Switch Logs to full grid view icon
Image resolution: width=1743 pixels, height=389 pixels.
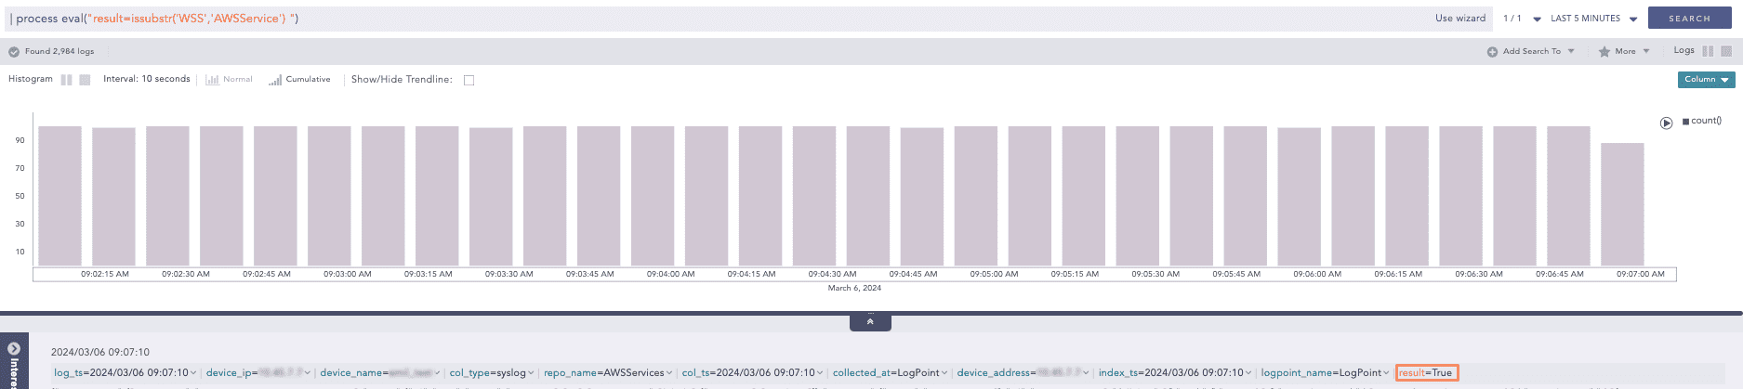click(1726, 51)
